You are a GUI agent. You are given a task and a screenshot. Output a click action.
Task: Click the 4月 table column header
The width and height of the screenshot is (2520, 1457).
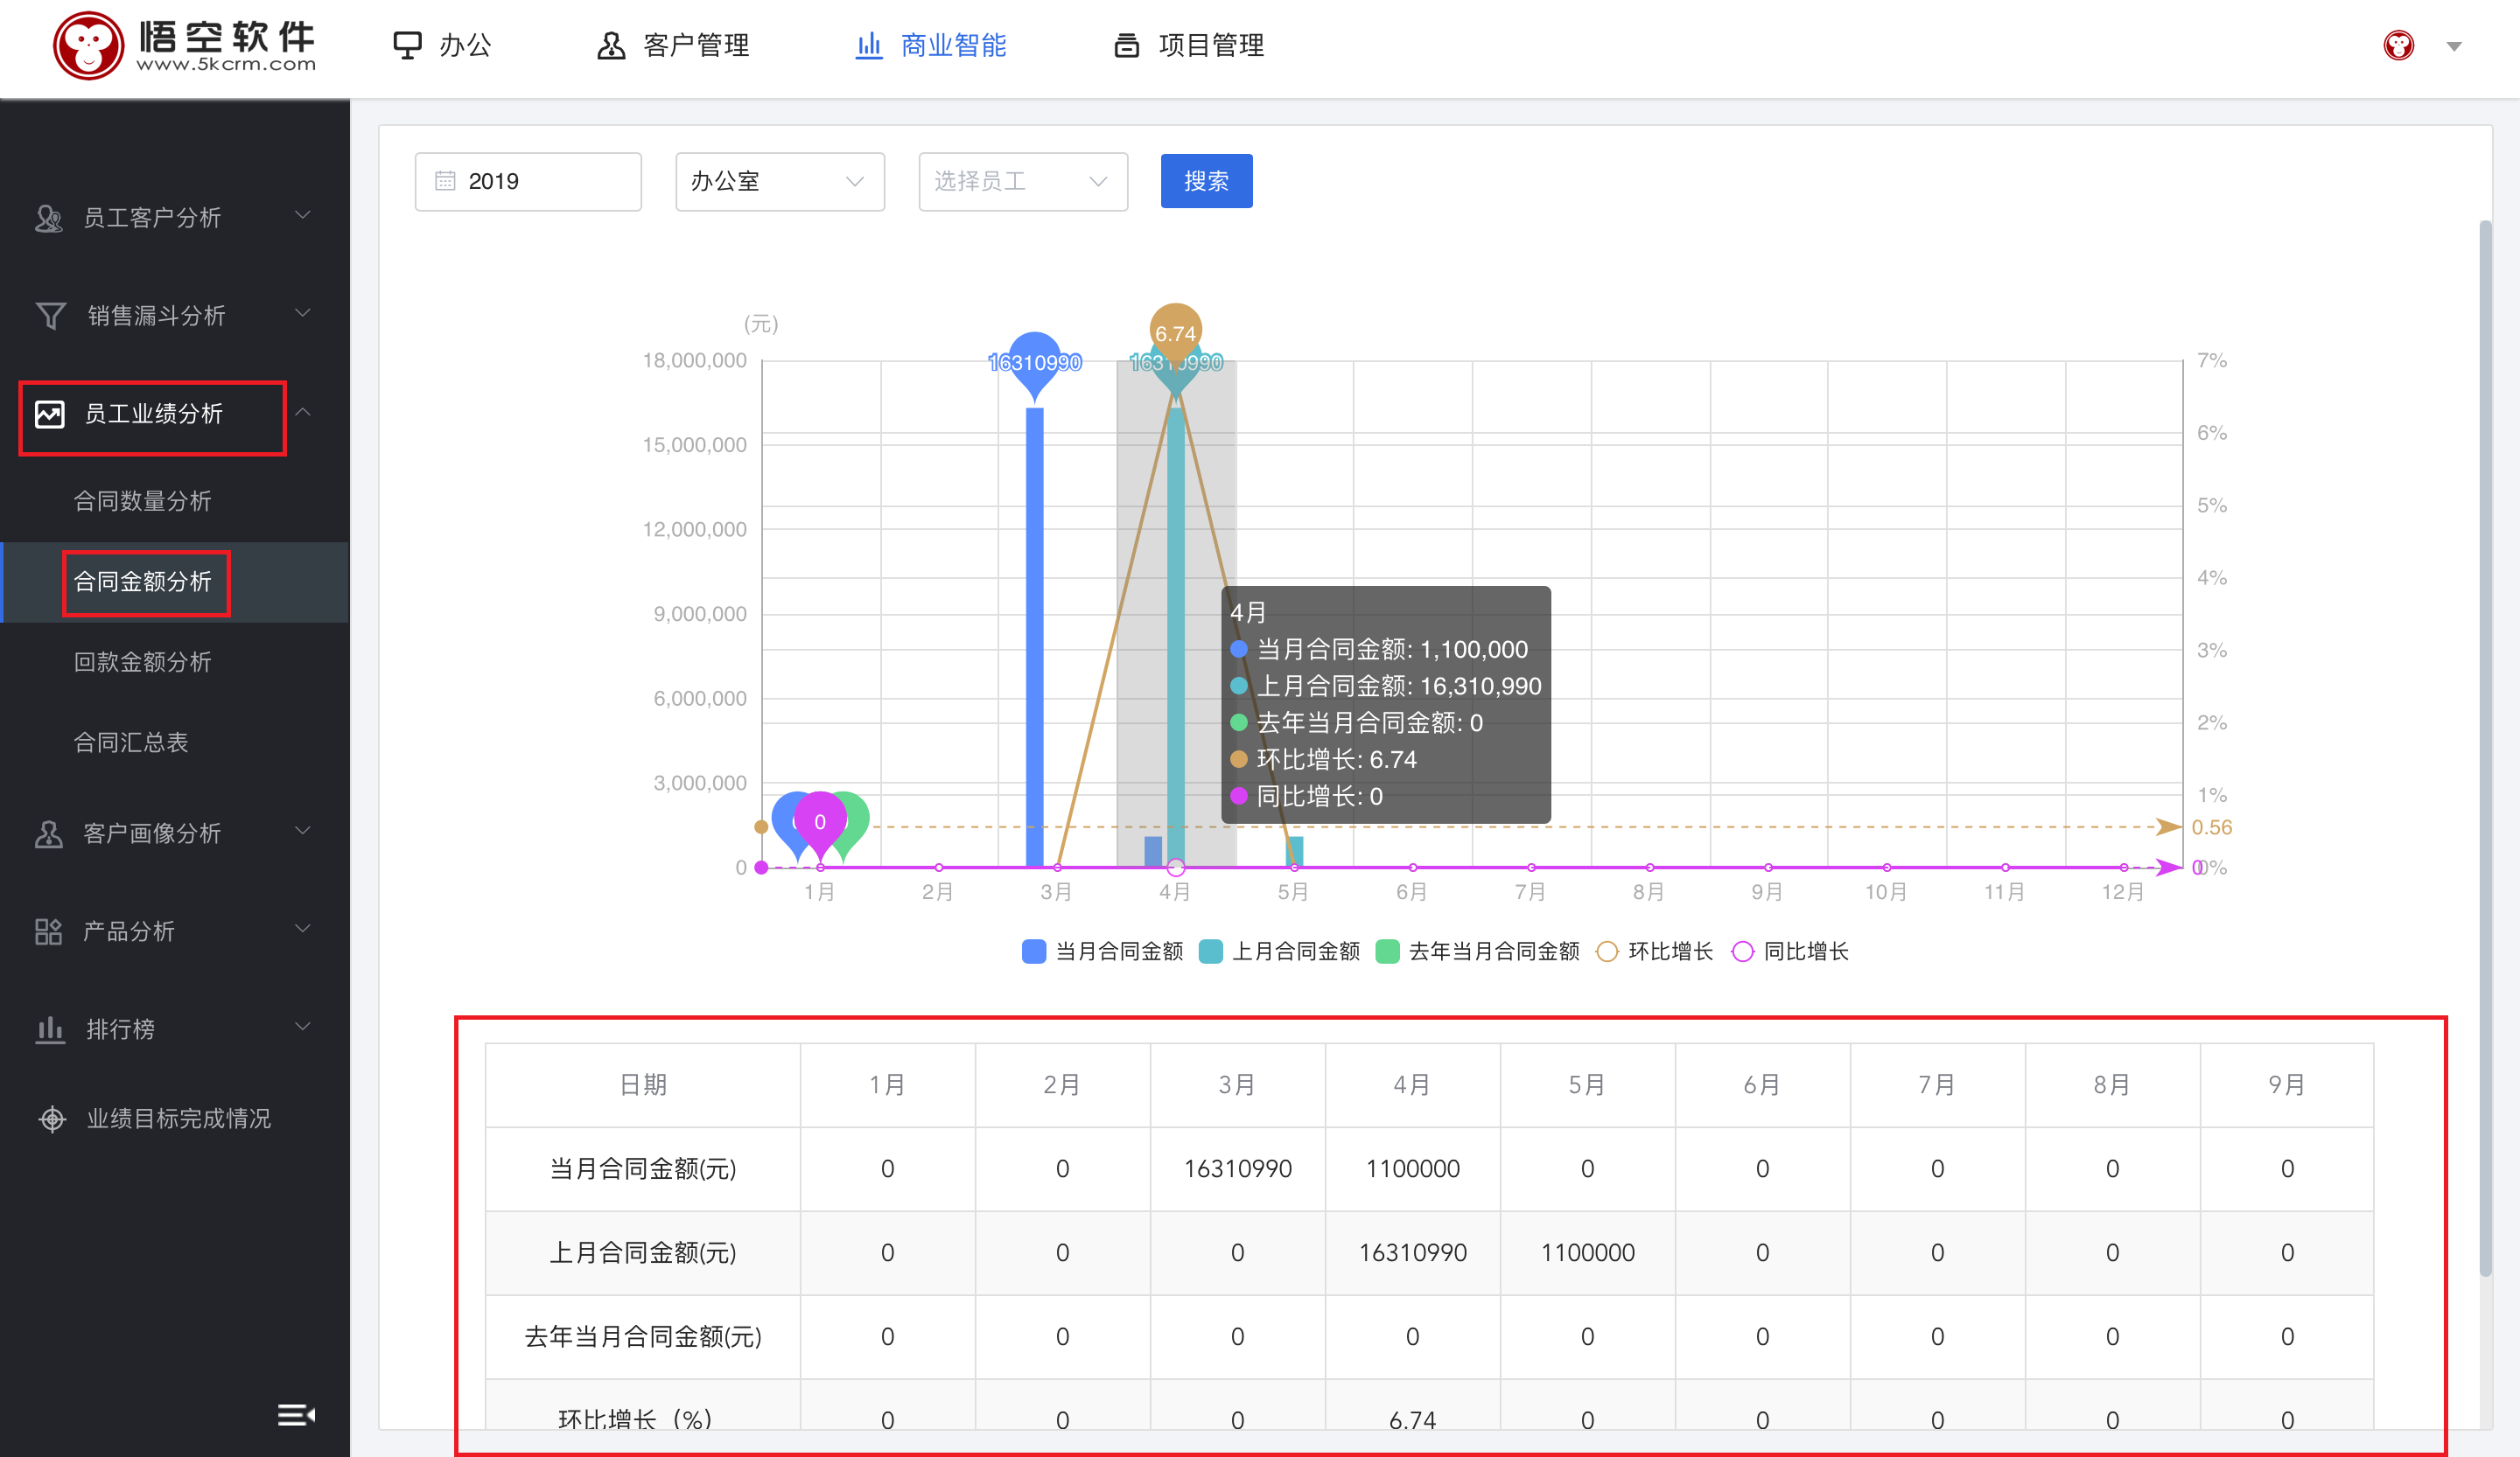[1412, 1084]
